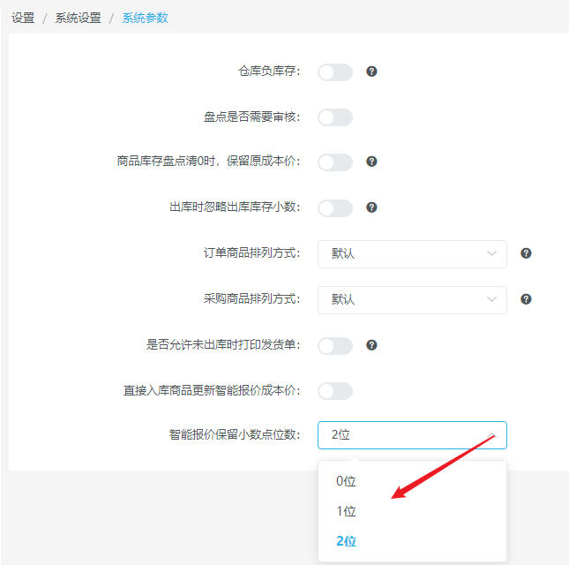Viewport: 569px width, 565px height.
Task: Open help icon for 出库时忽略出库库存小数
Action: point(371,207)
